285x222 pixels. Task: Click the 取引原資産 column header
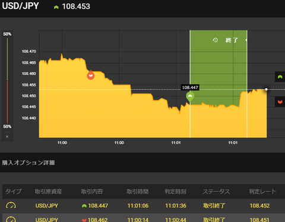48,192
